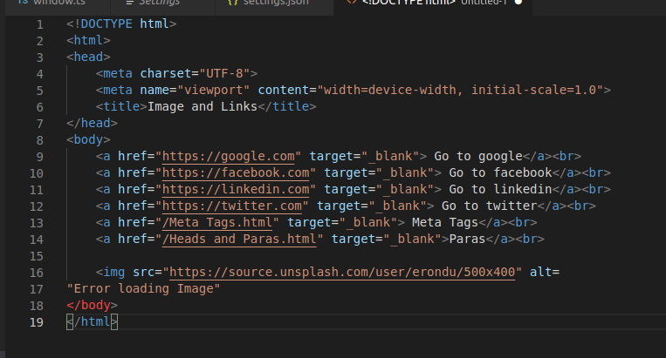Click the "viewport" attribute value
The height and width of the screenshot is (358, 666).
click(x=214, y=90)
